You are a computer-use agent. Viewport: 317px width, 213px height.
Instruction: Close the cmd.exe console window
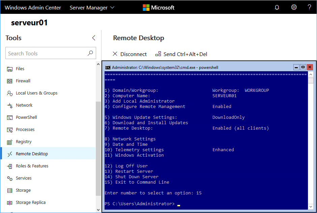tap(310, 67)
